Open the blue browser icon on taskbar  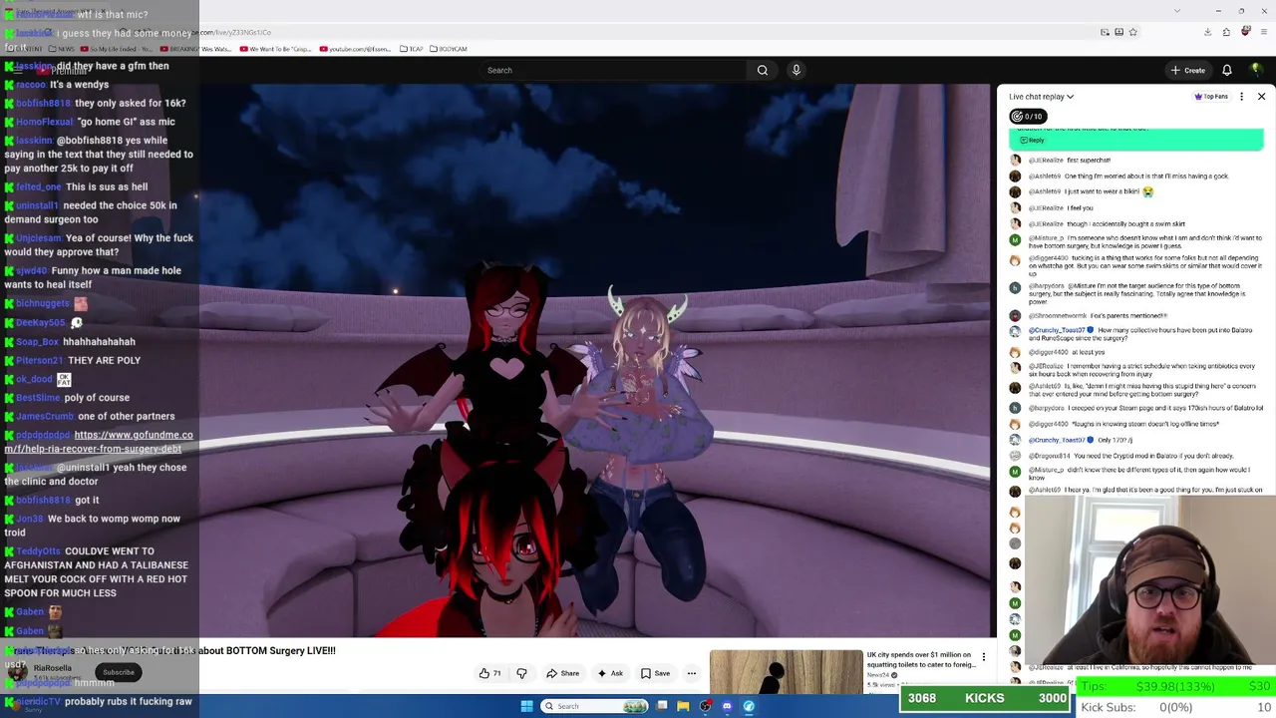[749, 706]
